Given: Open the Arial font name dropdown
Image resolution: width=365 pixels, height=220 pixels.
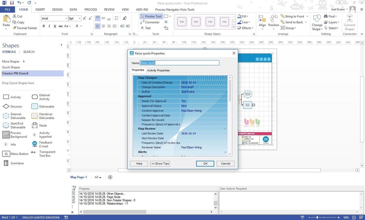Looking at the screenshot, I should 66,18.
